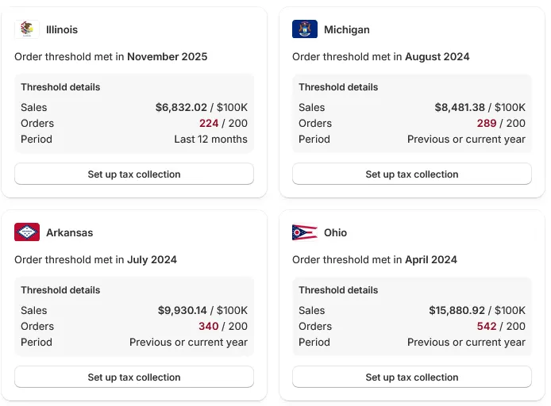The height and width of the screenshot is (406, 551).
Task: Click Threshold details header in Michigan card
Action: [x=338, y=87]
